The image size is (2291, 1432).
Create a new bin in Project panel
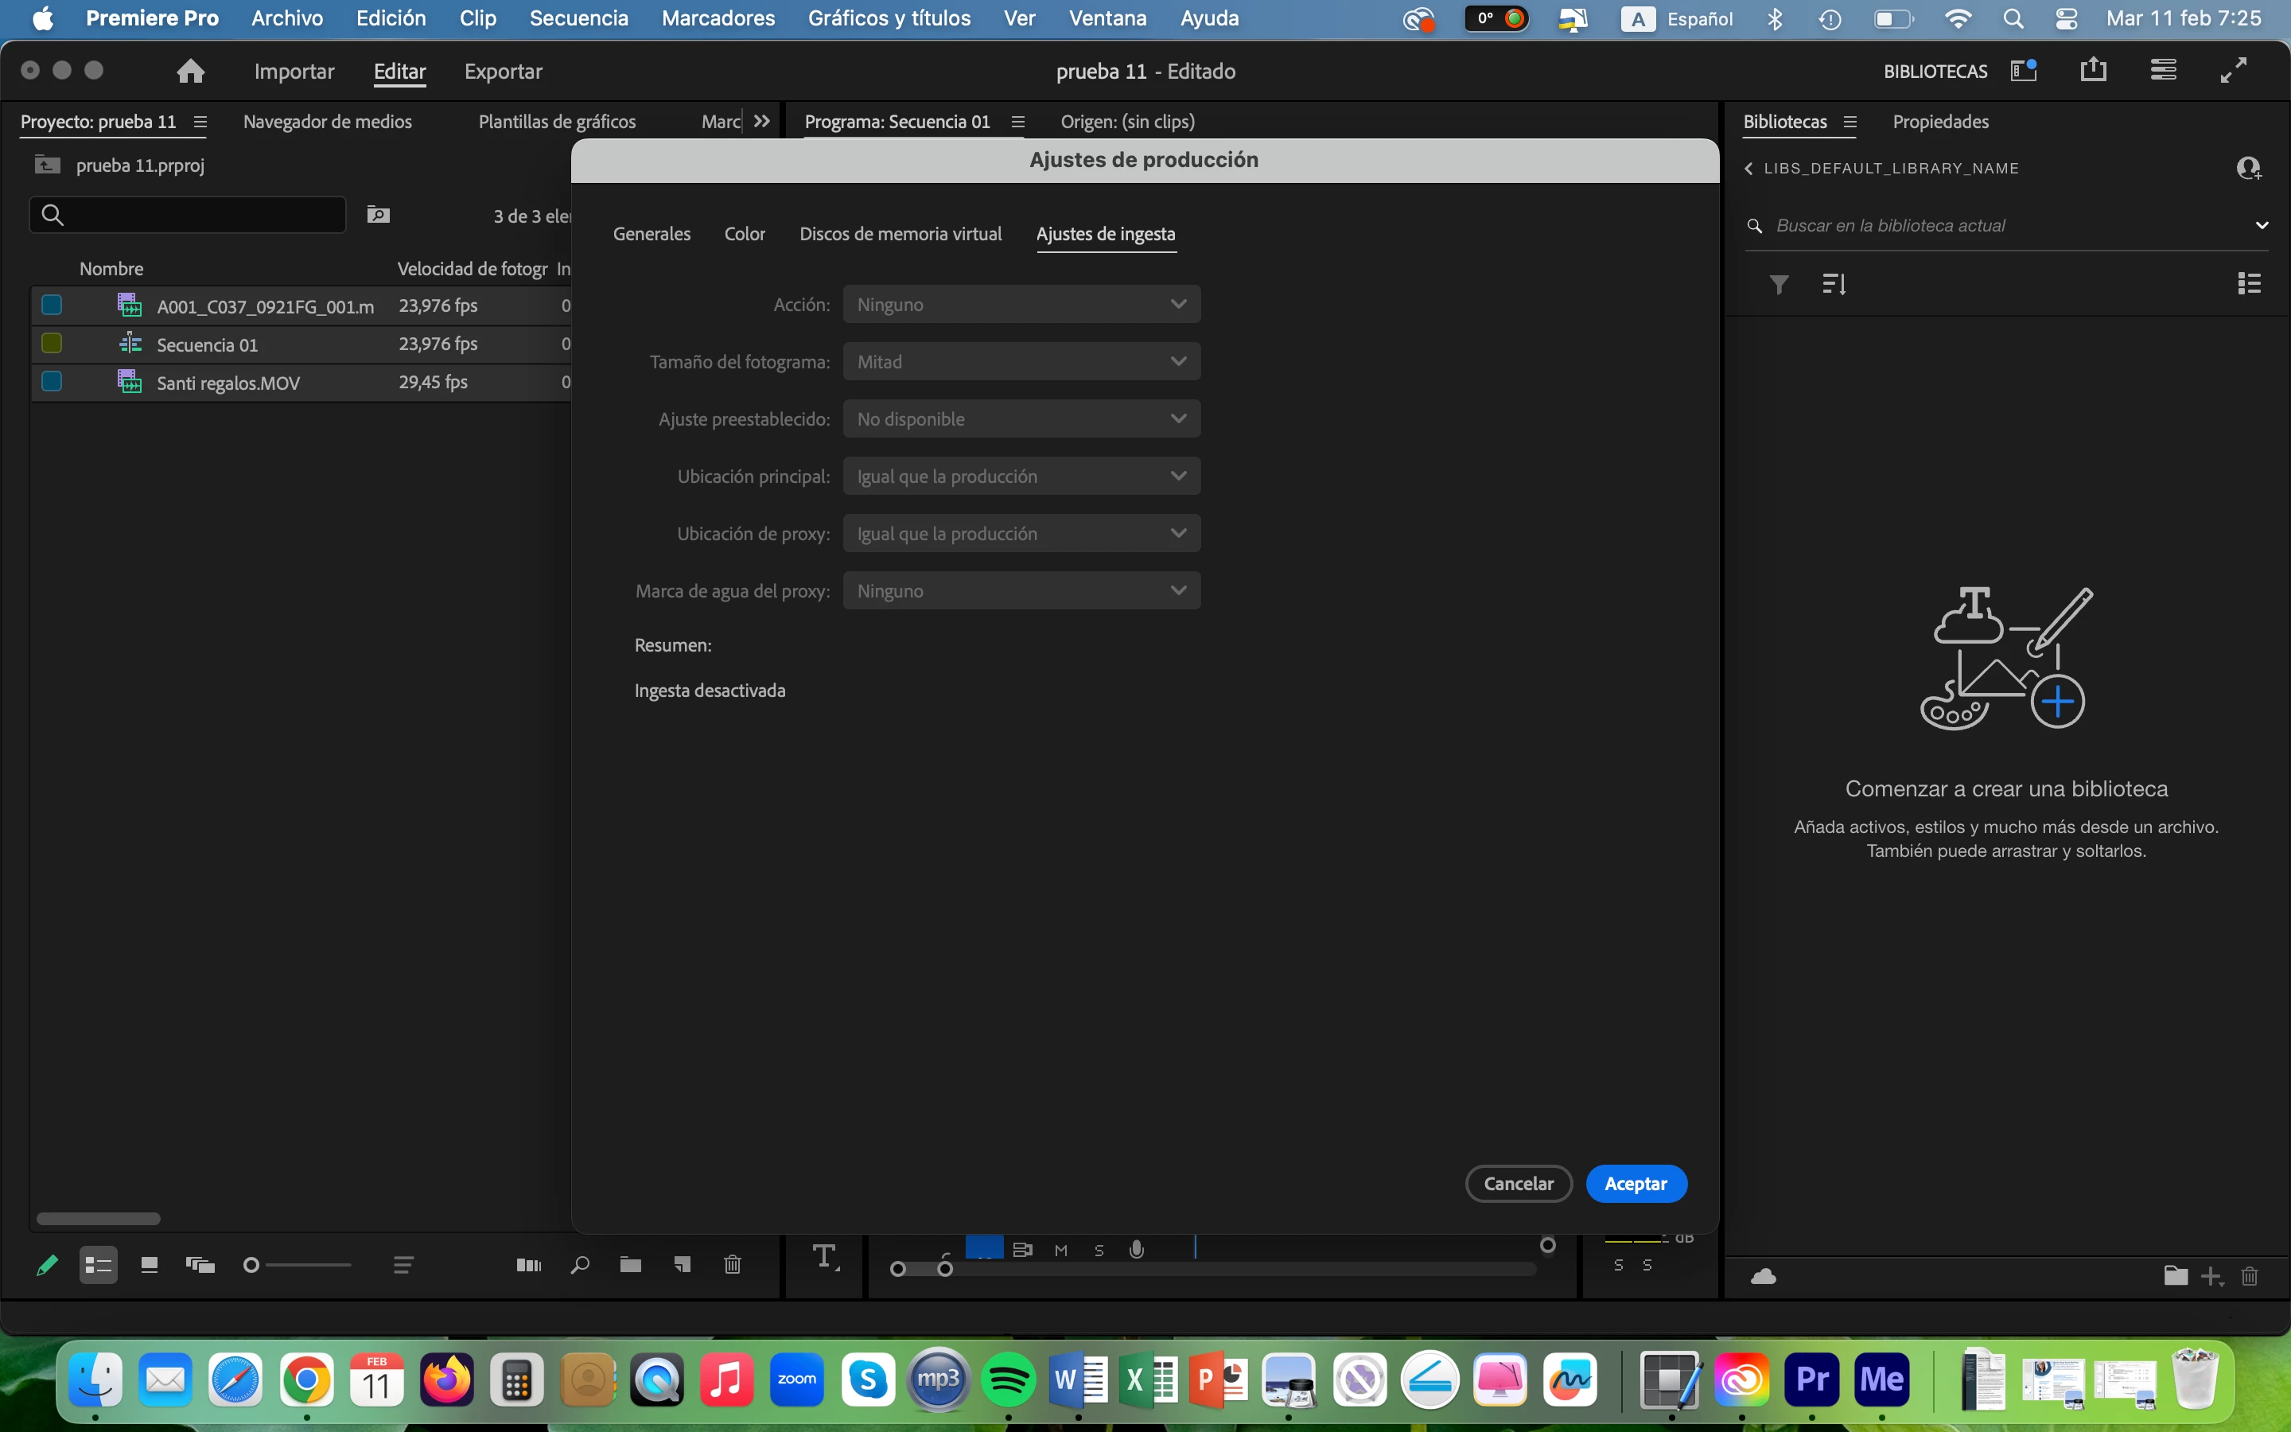pos(631,1264)
